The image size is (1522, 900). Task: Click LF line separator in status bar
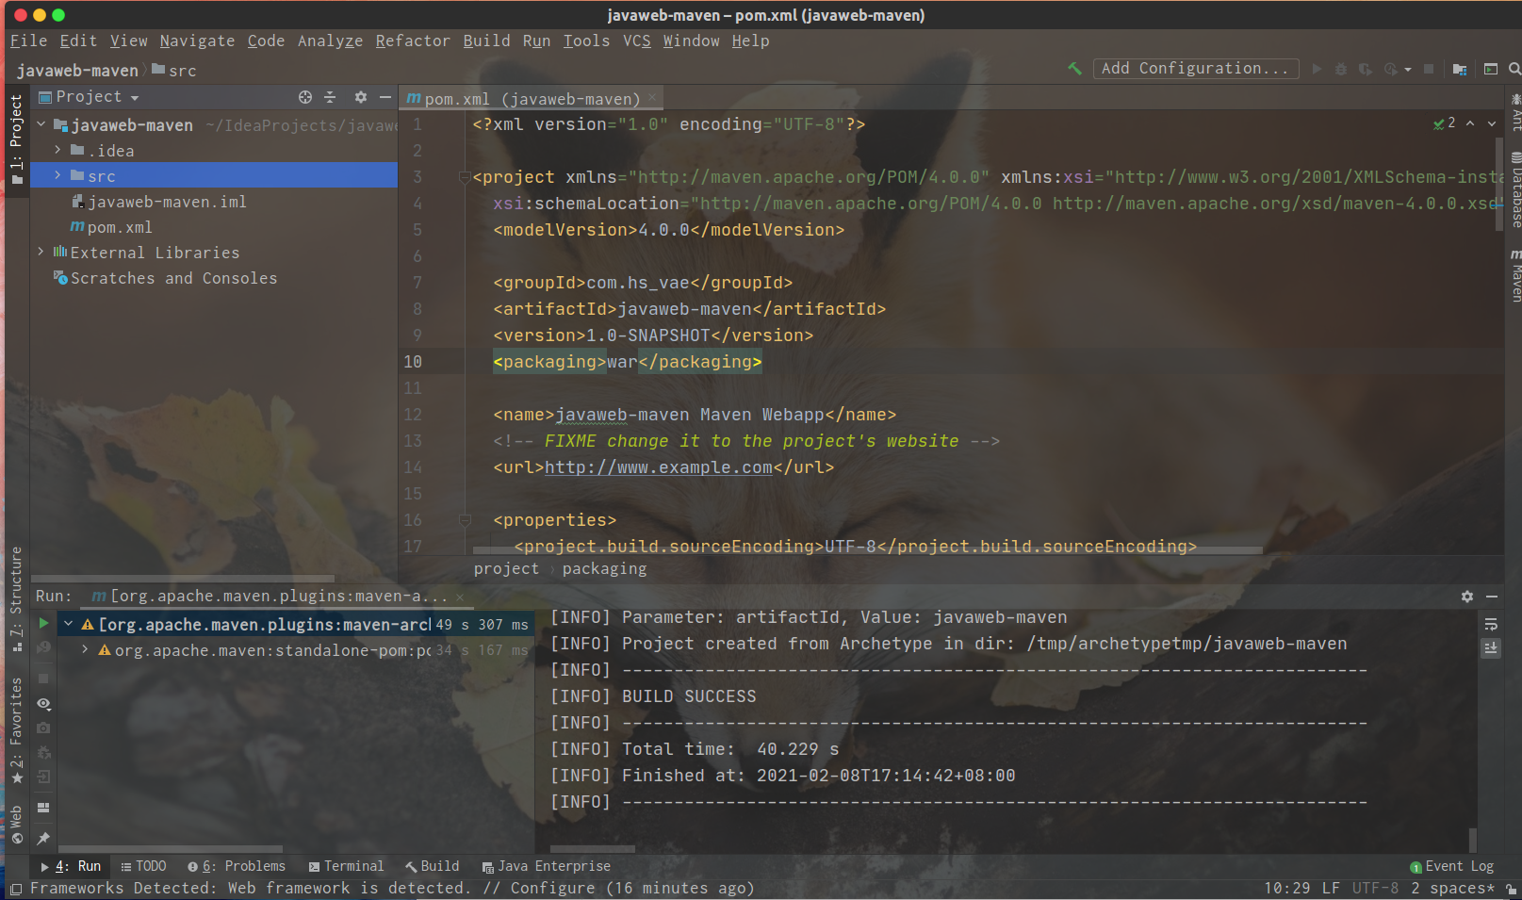tap(1331, 888)
